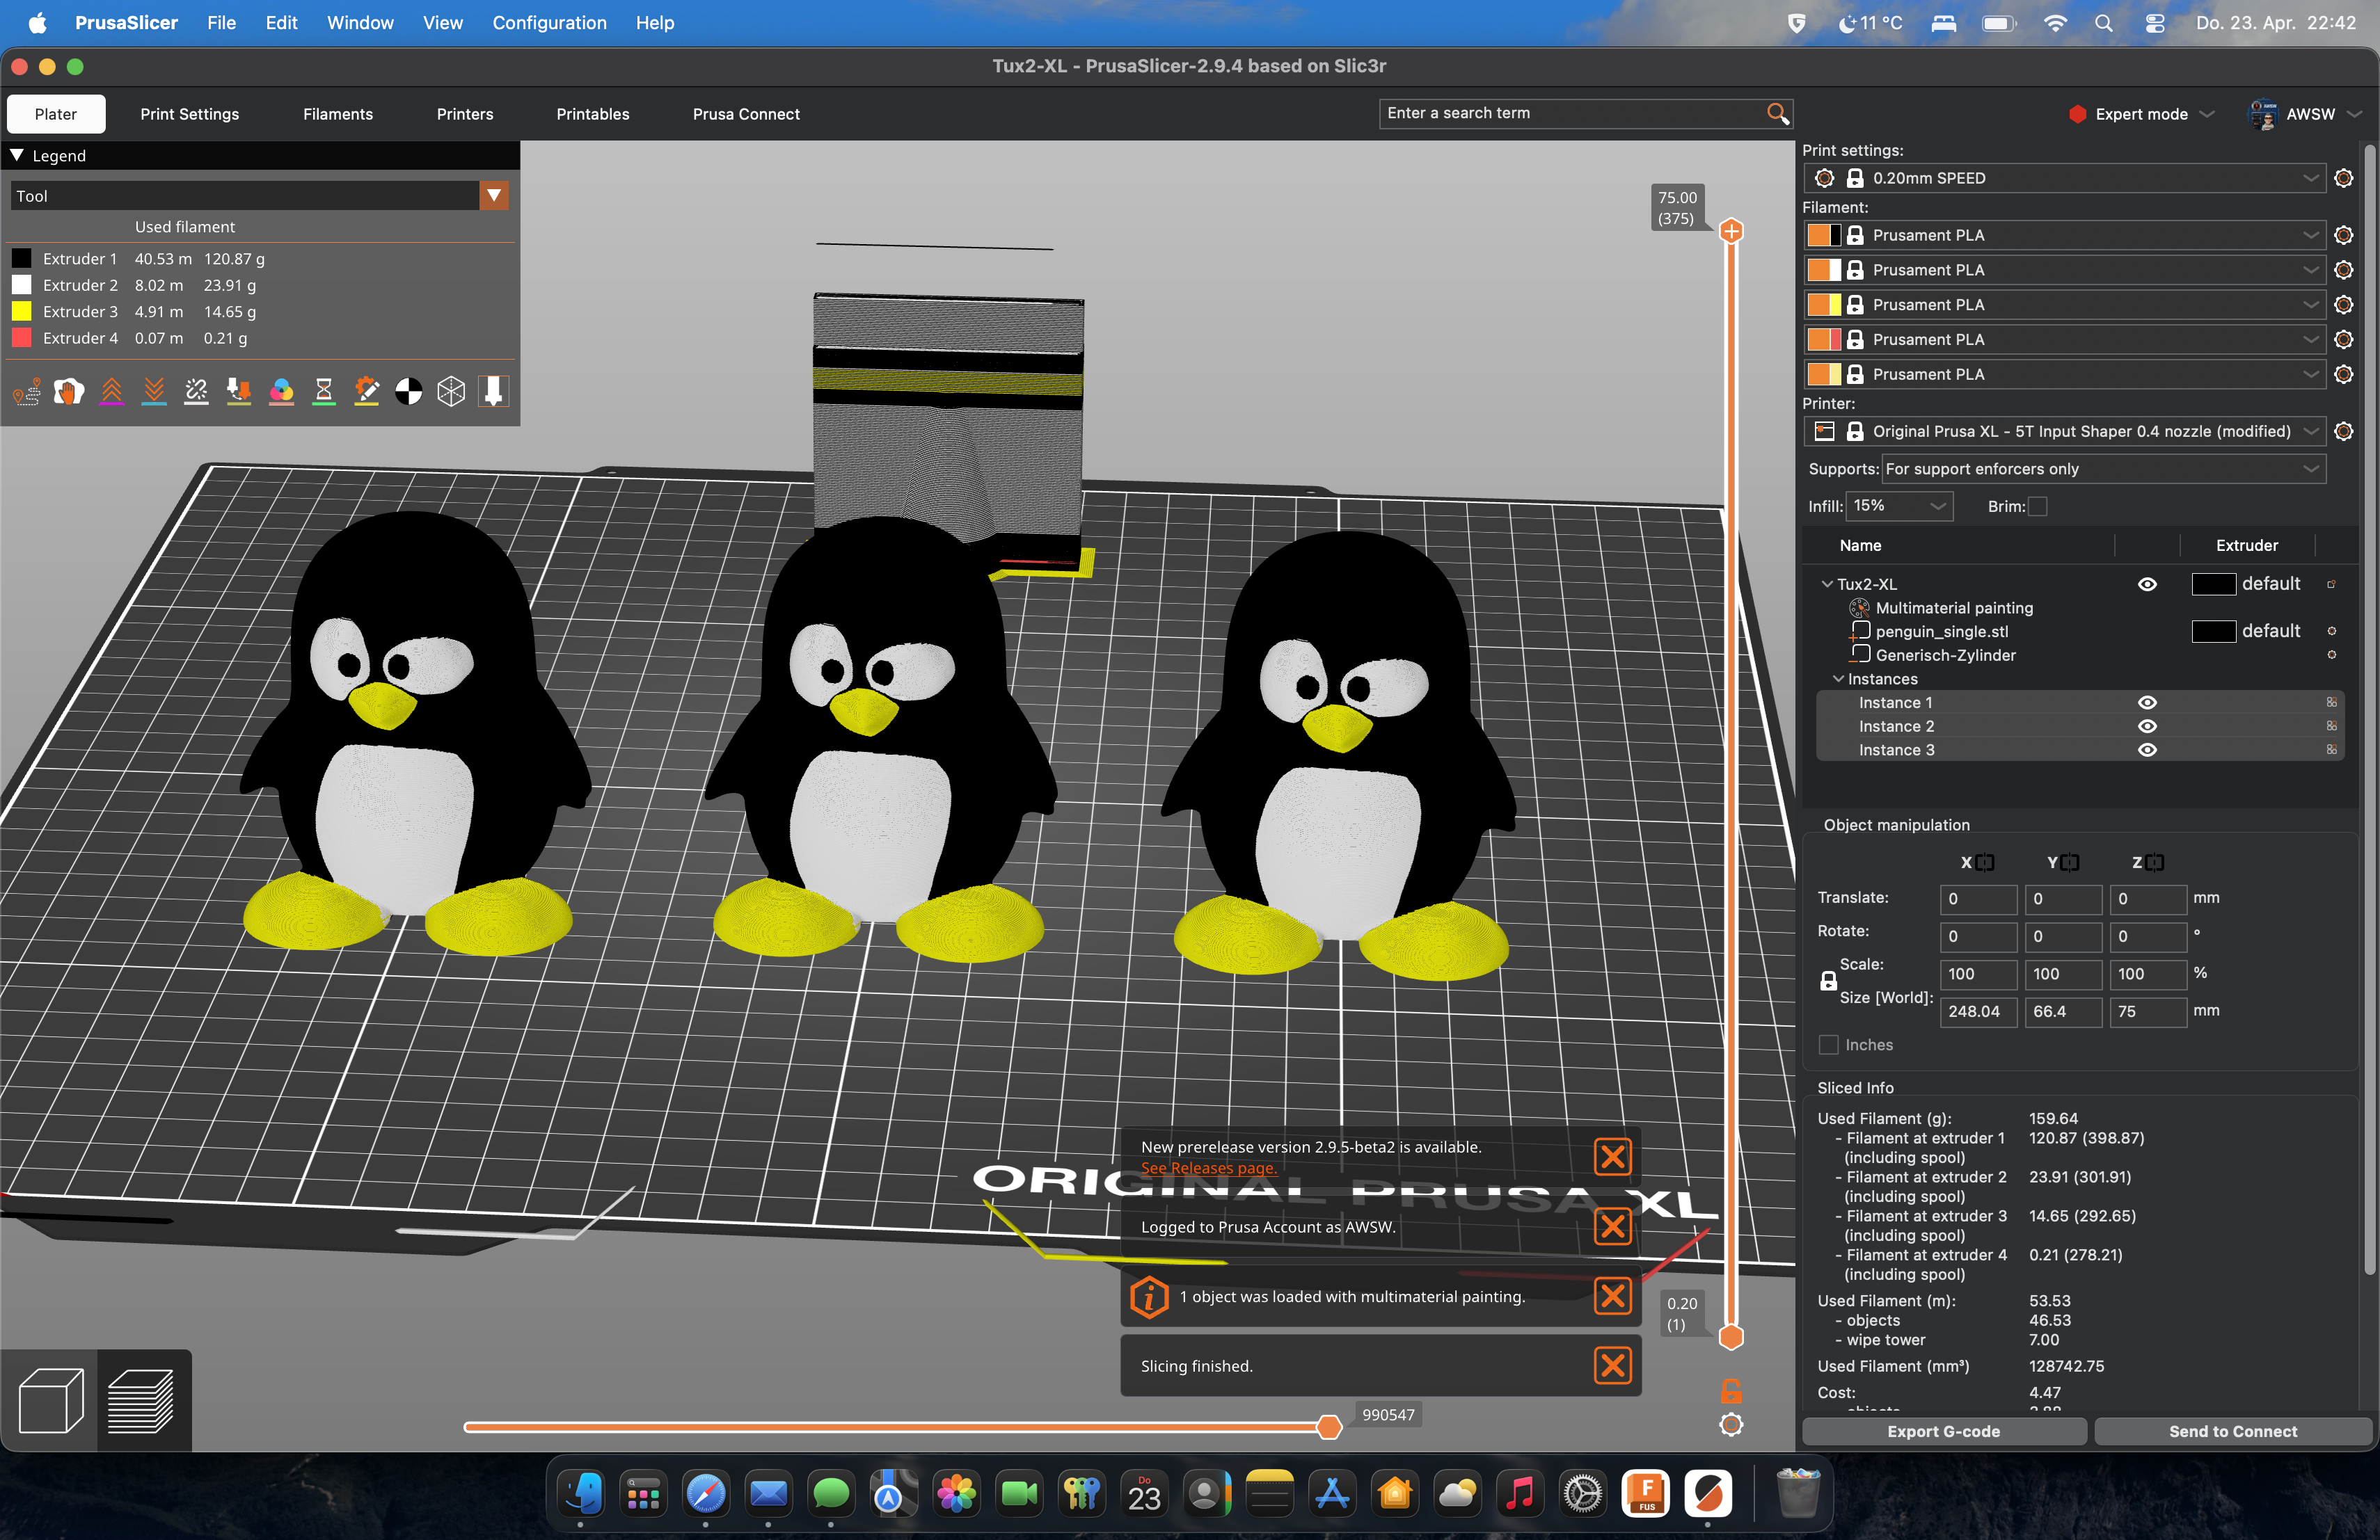Switch to the Printers tab

pyautogui.click(x=465, y=115)
